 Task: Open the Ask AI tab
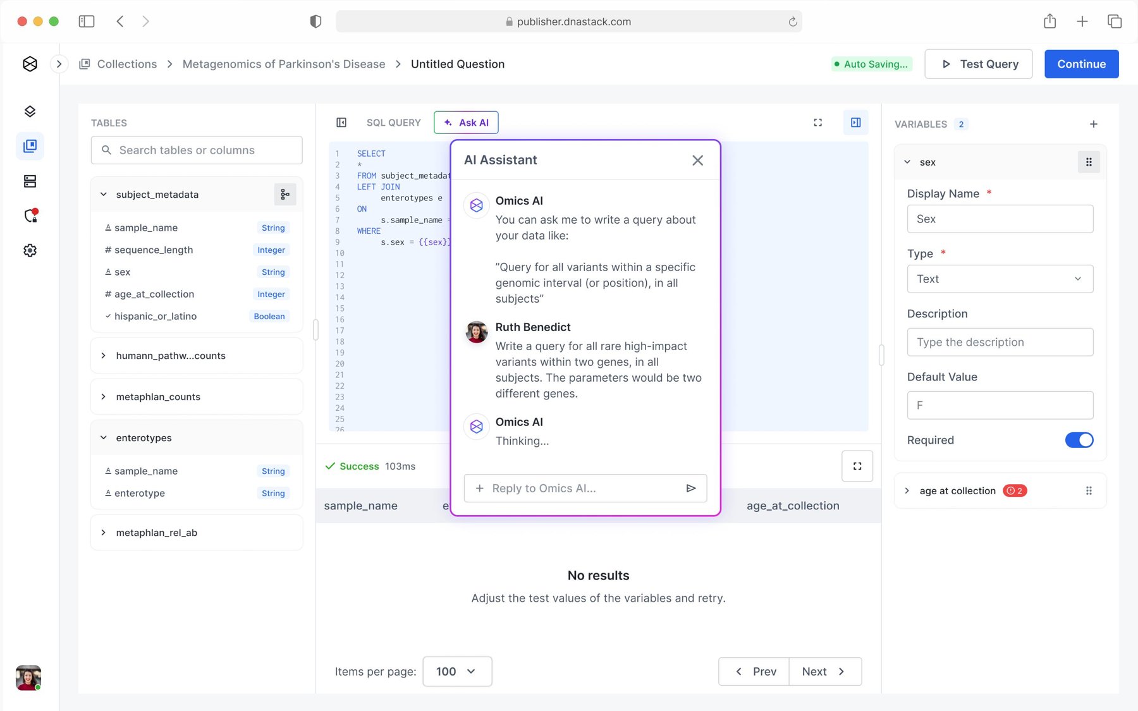click(x=466, y=123)
